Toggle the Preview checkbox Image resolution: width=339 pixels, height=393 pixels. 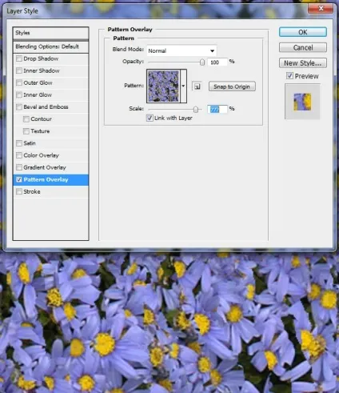click(289, 76)
